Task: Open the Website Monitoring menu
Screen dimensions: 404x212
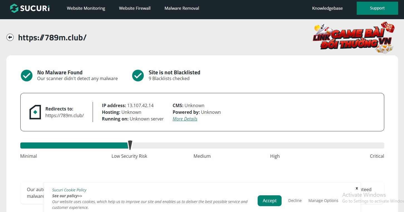Action: point(86,8)
